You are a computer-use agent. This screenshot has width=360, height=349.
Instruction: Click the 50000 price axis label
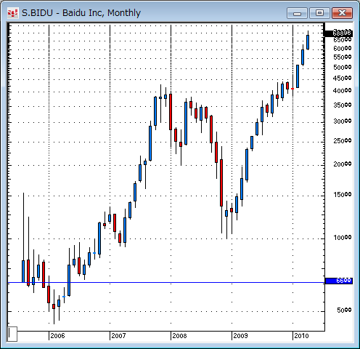point(343,67)
